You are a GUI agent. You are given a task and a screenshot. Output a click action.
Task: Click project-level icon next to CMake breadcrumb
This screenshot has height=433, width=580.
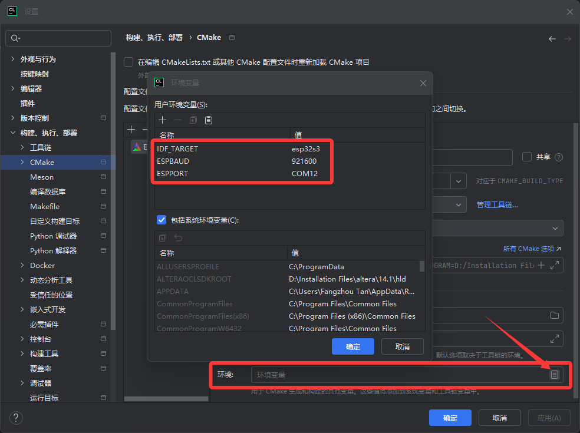click(232, 38)
